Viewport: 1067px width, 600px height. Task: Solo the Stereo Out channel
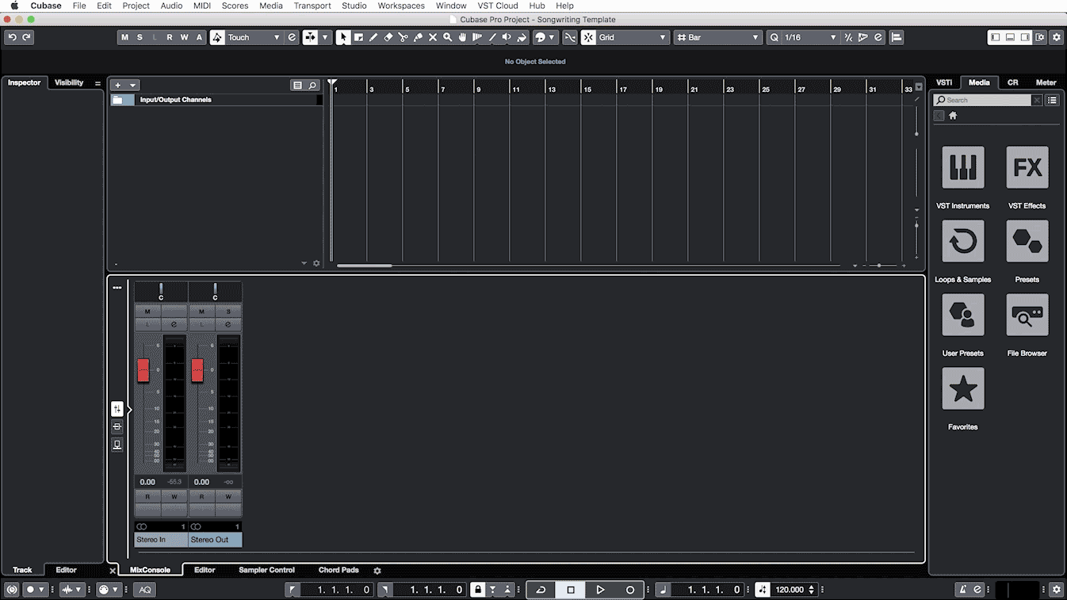(x=228, y=311)
